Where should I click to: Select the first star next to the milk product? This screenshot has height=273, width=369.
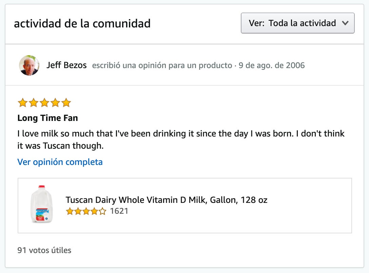(x=70, y=211)
